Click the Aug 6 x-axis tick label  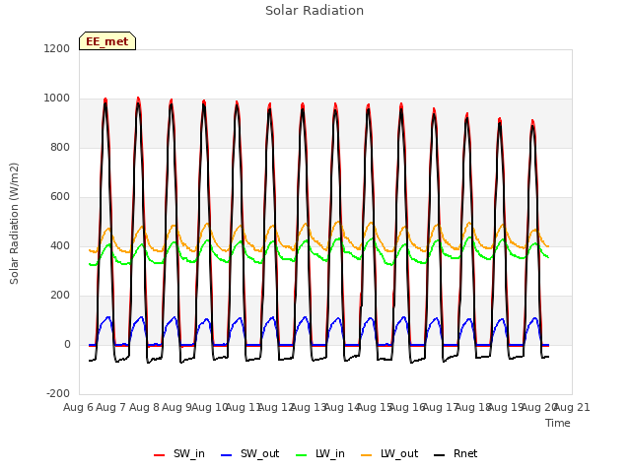click(79, 407)
